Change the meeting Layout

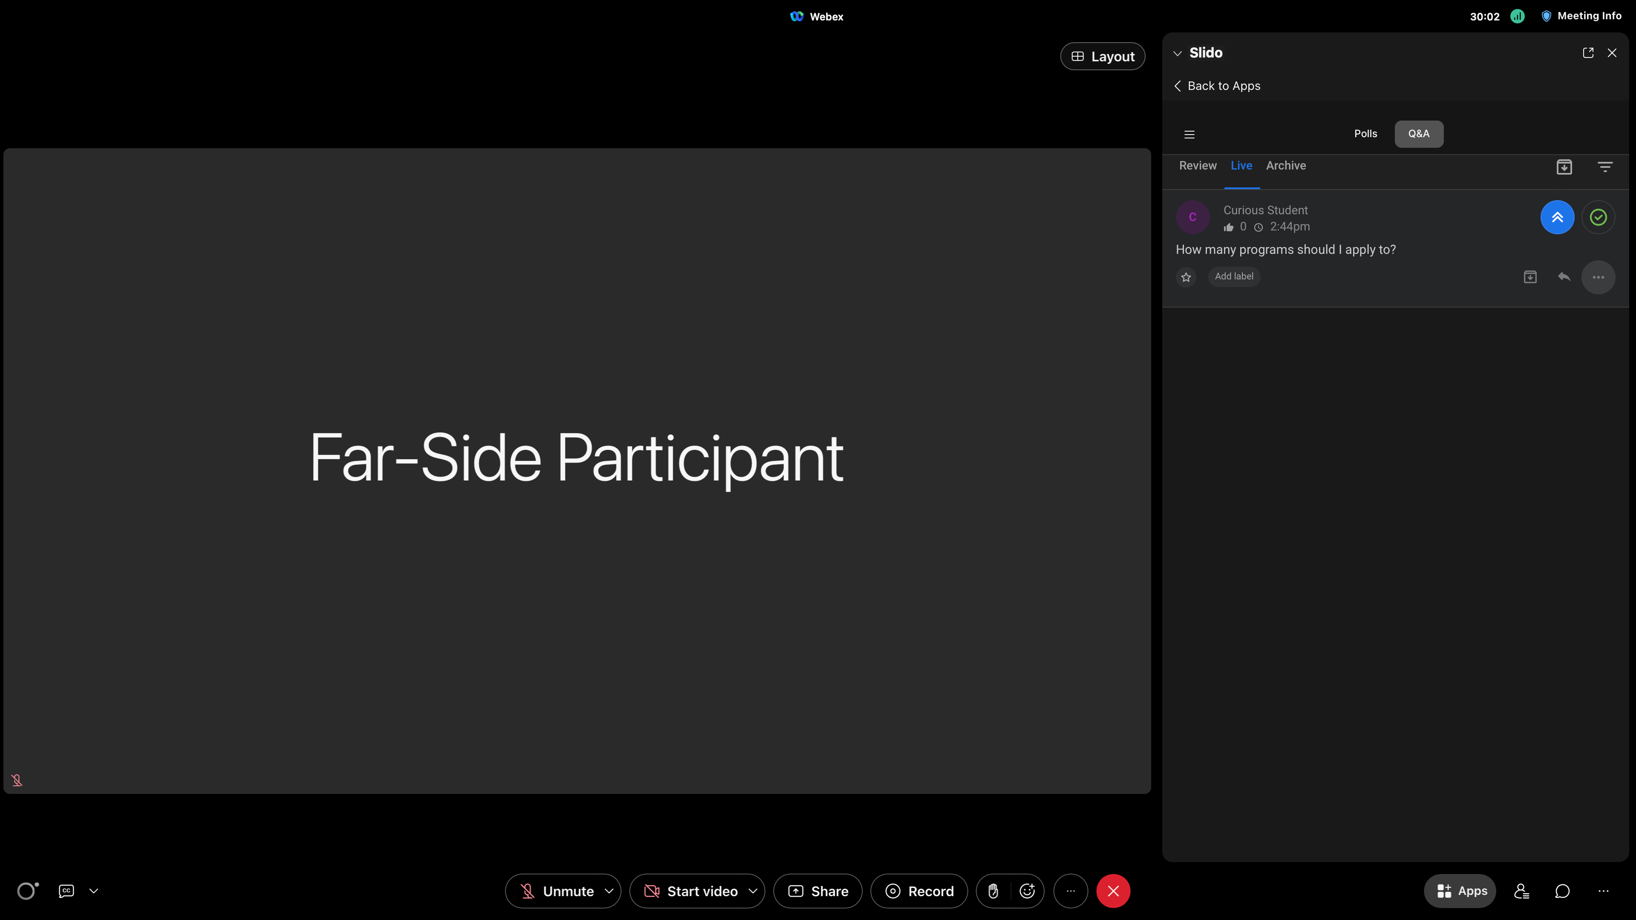click(x=1103, y=56)
